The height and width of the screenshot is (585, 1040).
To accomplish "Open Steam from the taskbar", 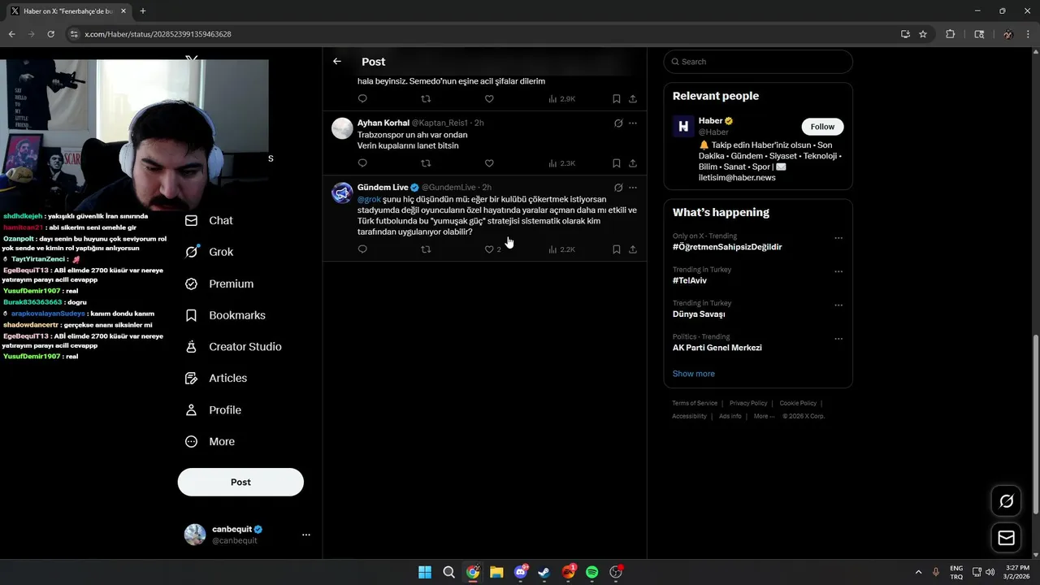I will pos(544,572).
